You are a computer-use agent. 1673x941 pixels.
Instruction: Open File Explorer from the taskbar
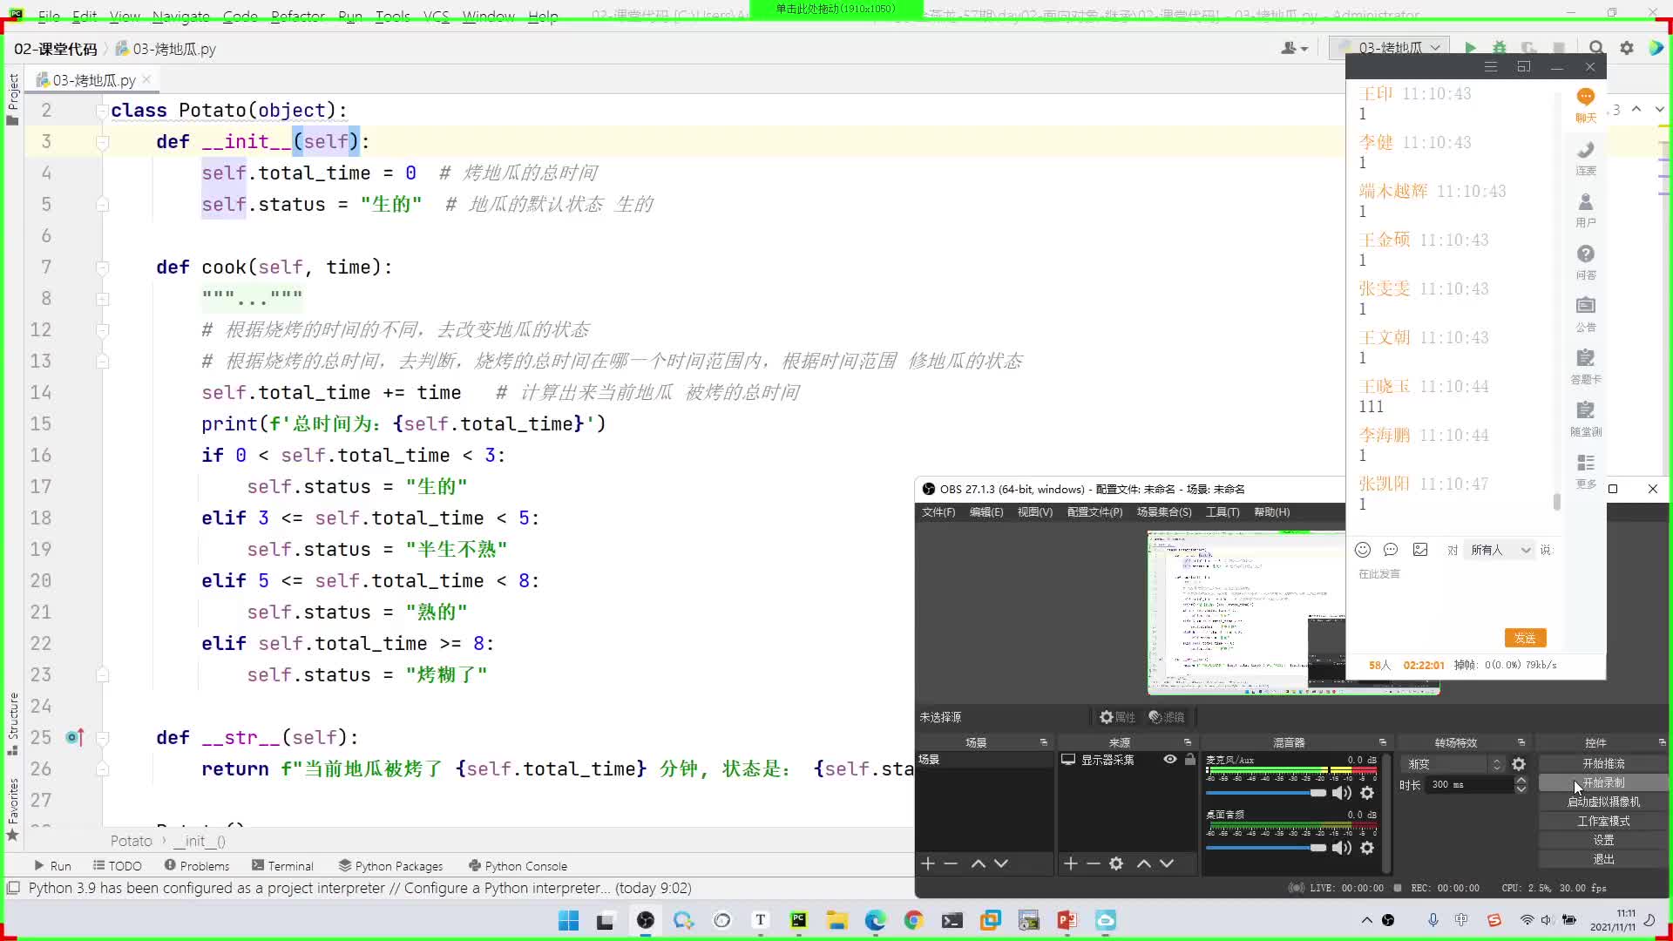click(x=836, y=920)
